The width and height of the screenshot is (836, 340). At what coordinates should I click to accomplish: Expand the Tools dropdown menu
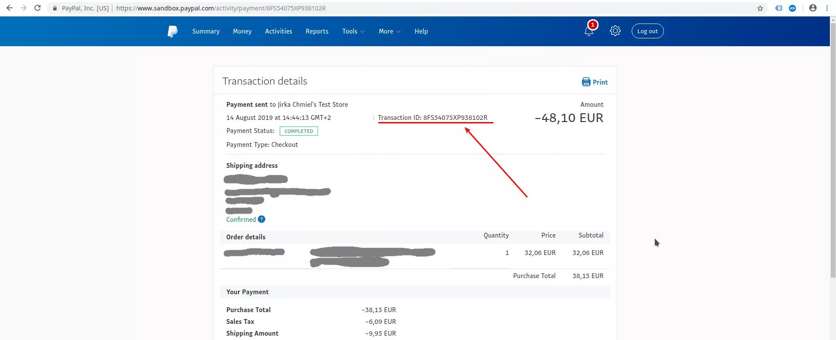pos(353,31)
